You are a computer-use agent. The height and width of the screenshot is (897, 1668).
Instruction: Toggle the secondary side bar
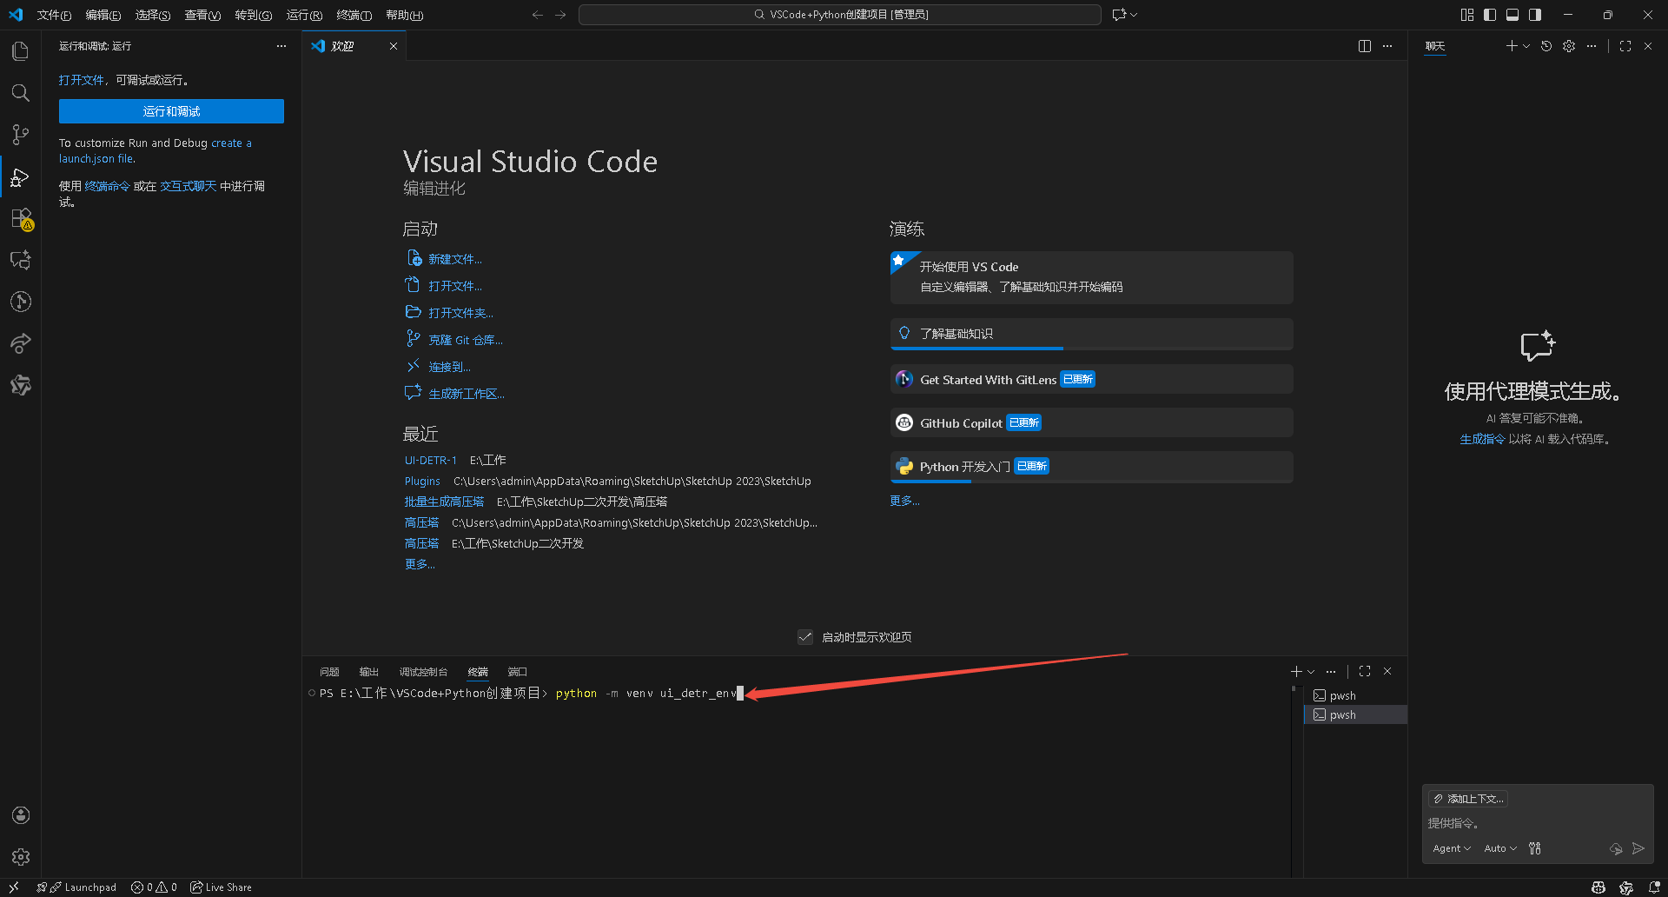[1535, 15]
